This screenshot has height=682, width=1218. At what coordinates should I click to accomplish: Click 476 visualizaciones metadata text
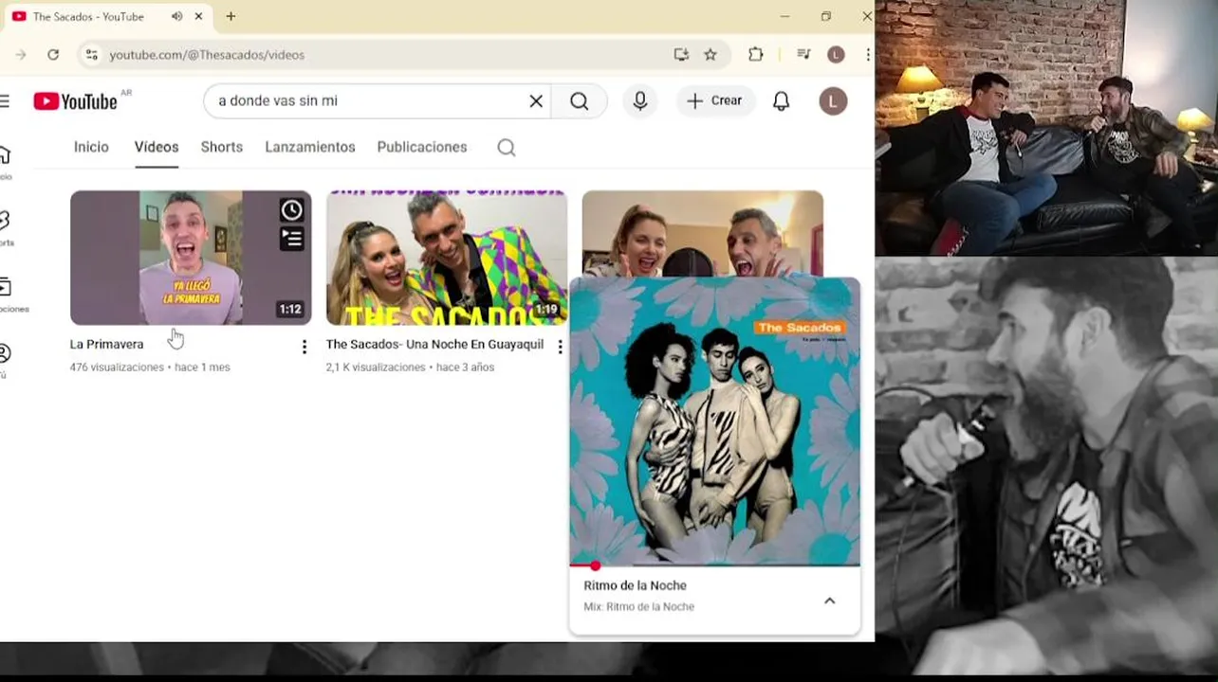click(x=117, y=368)
